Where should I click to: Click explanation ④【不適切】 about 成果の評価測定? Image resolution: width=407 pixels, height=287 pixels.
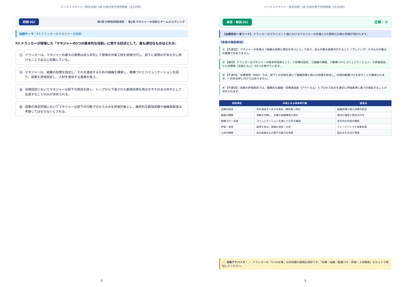tap(305, 89)
